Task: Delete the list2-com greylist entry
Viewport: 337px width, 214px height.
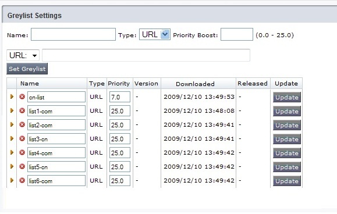Action: coord(22,124)
